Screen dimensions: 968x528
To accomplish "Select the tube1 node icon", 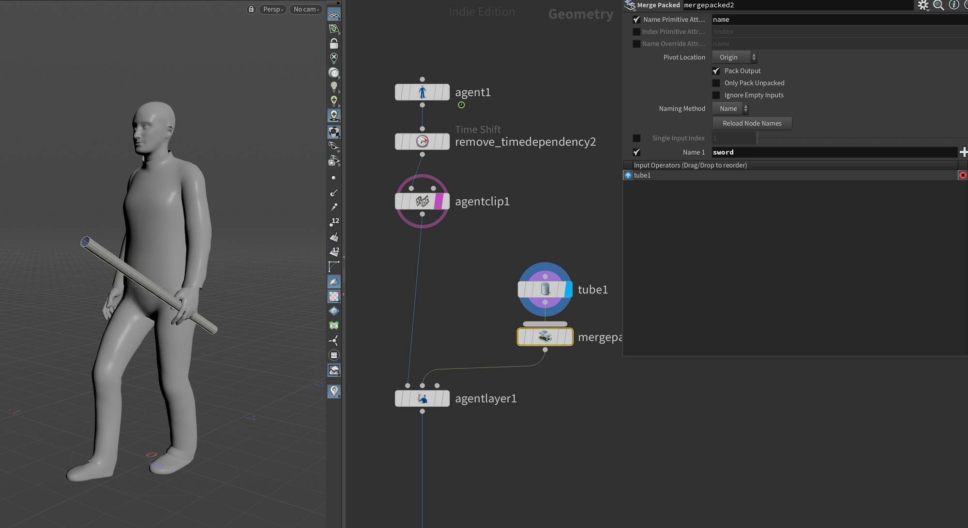I will [x=544, y=289].
